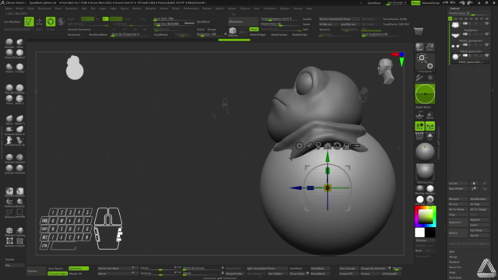Toggle visibility eye of PM3D_Cylinder3D1 subtool
Viewport: 498px width, 280px height.
486,34
